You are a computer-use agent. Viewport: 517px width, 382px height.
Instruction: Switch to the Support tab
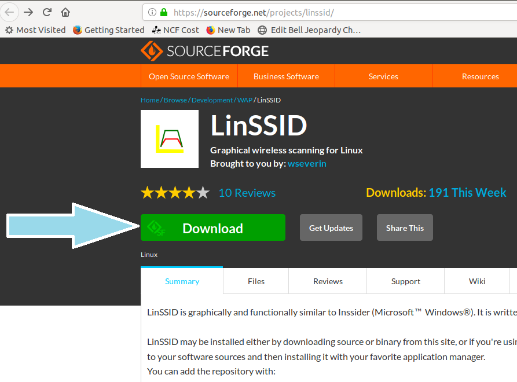[x=406, y=281]
